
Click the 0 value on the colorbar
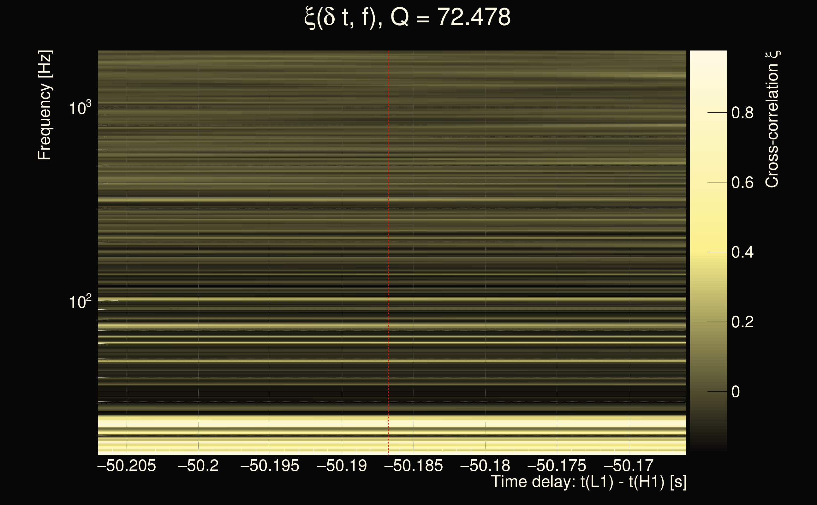pyautogui.click(x=736, y=392)
